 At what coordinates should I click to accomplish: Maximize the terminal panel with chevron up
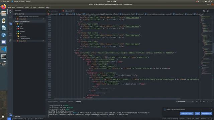207,101
